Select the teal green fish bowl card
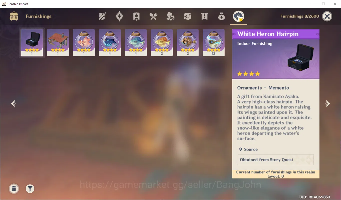 [x=136, y=42]
